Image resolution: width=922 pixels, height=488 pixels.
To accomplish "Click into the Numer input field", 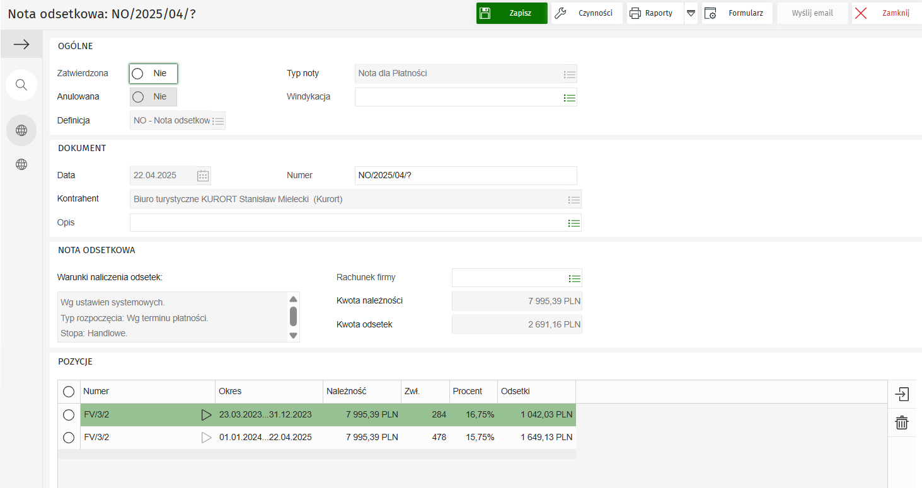I will pyautogui.click(x=465, y=176).
